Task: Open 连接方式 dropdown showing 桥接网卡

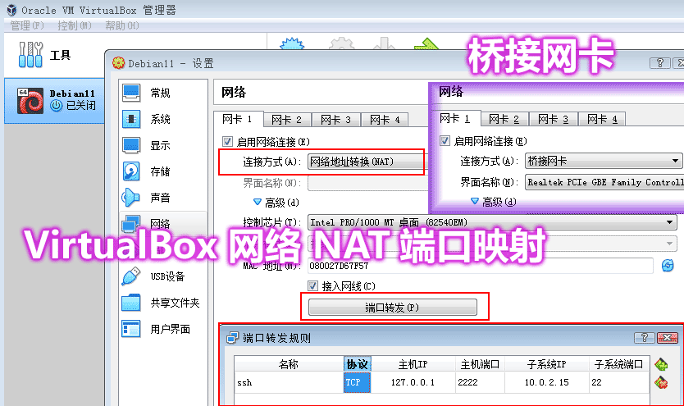Action: 604,161
